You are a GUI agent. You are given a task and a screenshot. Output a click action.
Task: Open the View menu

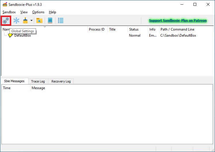24,12
